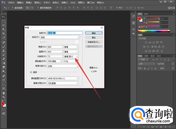Select the Zoom magnifier tool

[x=4, y=97]
